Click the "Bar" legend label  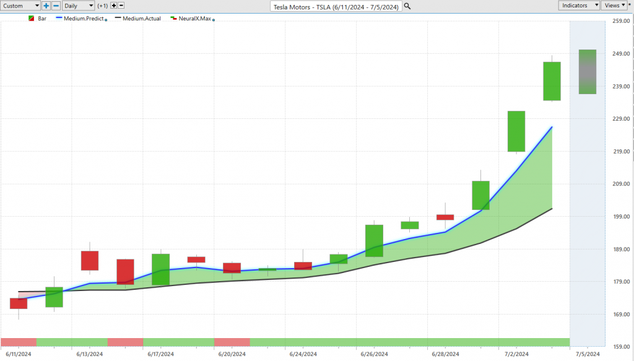click(42, 19)
